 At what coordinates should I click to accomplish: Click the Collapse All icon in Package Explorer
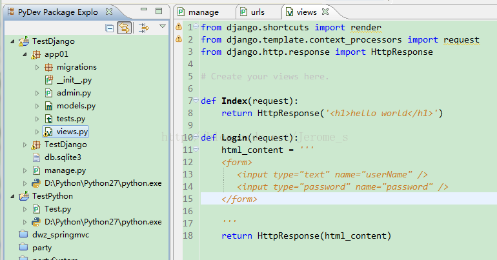click(x=109, y=28)
